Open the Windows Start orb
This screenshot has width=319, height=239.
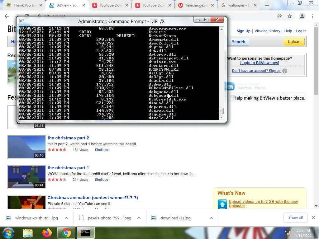click(8, 233)
